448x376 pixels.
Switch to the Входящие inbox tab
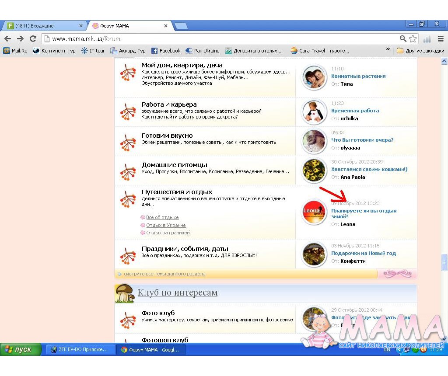pos(43,26)
